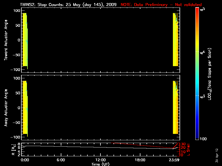
Task: Click the '23:59' time tick label
Action: (174, 160)
